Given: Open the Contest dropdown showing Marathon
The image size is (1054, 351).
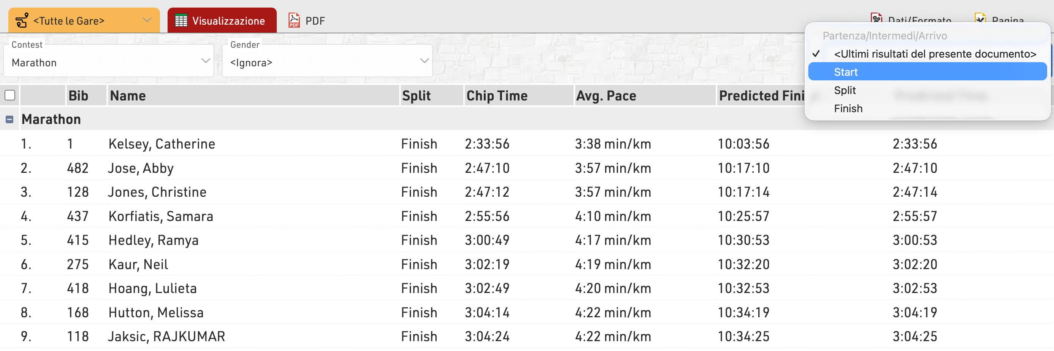Looking at the screenshot, I should [108, 62].
